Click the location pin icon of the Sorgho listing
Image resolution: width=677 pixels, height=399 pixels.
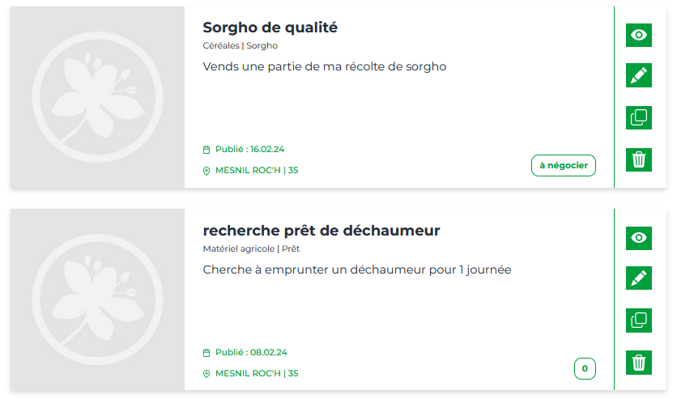[207, 171]
